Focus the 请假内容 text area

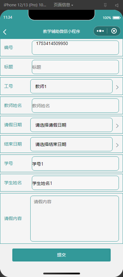75,218
